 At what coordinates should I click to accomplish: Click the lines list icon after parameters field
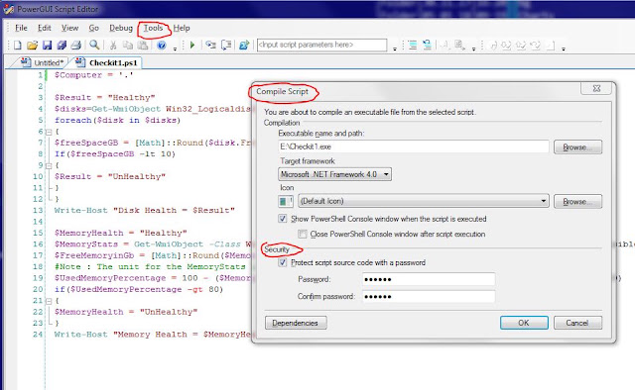(x=413, y=45)
